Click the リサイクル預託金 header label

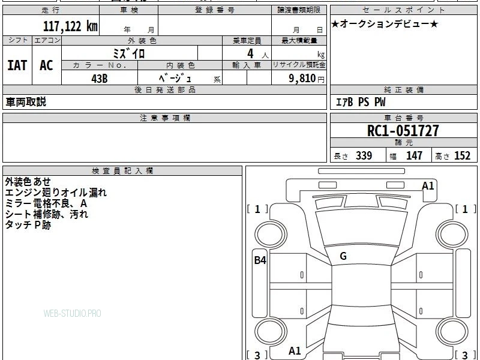pyautogui.click(x=299, y=65)
